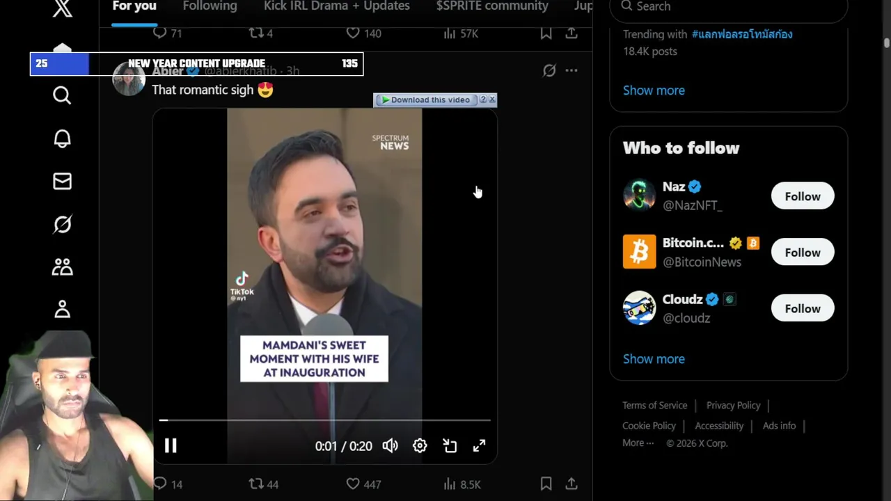Screen dimensions: 891x501
Task: Open Ads info link
Action: pyautogui.click(x=779, y=425)
